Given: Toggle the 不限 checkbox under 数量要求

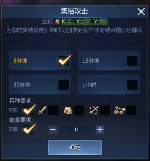Looking at the screenshot, I should (28, 130).
